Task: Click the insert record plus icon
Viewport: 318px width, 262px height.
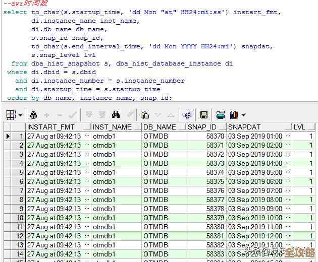Action: (x=47, y=115)
